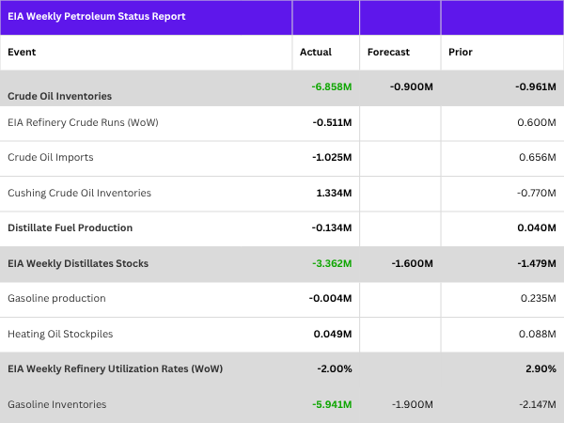Click the Gasoline production label
564x423 pixels.
[56, 298]
